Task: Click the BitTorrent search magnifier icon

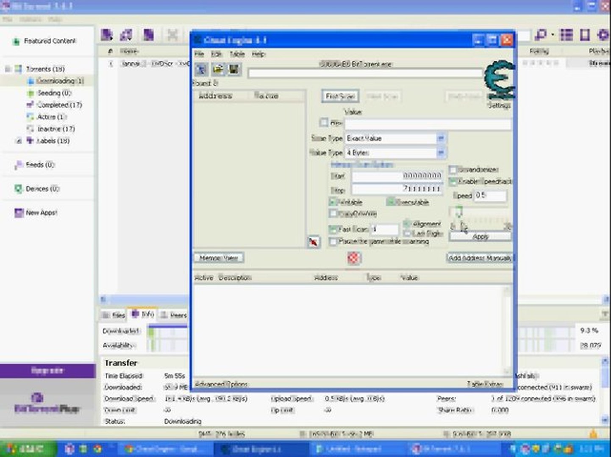Action: [x=541, y=35]
